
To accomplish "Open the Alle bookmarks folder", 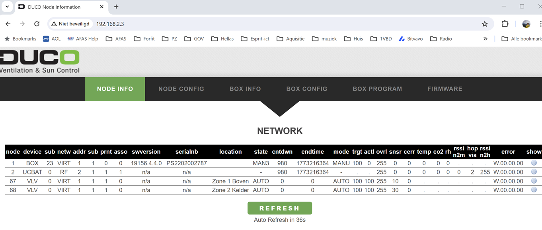I will pos(522,39).
